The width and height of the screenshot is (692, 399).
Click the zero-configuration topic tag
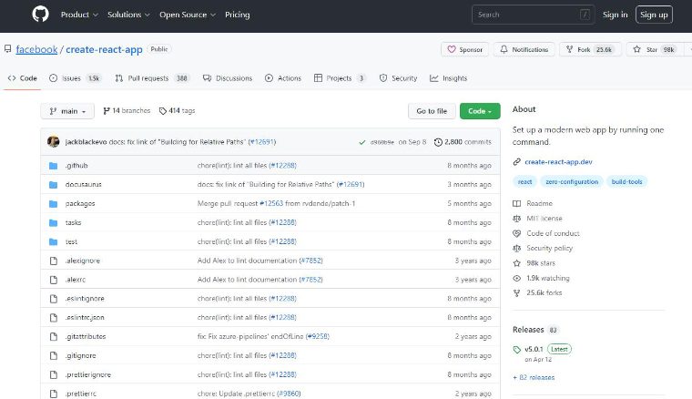[x=572, y=182]
